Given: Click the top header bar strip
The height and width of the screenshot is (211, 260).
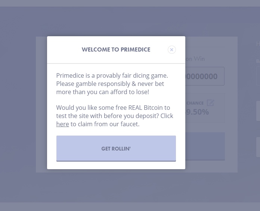Looking at the screenshot, I should click(130, 3).
